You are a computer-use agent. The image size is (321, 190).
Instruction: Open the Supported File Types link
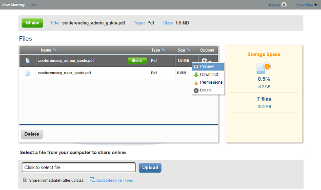114,180
